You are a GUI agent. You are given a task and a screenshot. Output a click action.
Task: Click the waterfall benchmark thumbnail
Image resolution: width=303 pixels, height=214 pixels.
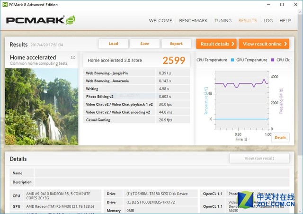[42, 107]
